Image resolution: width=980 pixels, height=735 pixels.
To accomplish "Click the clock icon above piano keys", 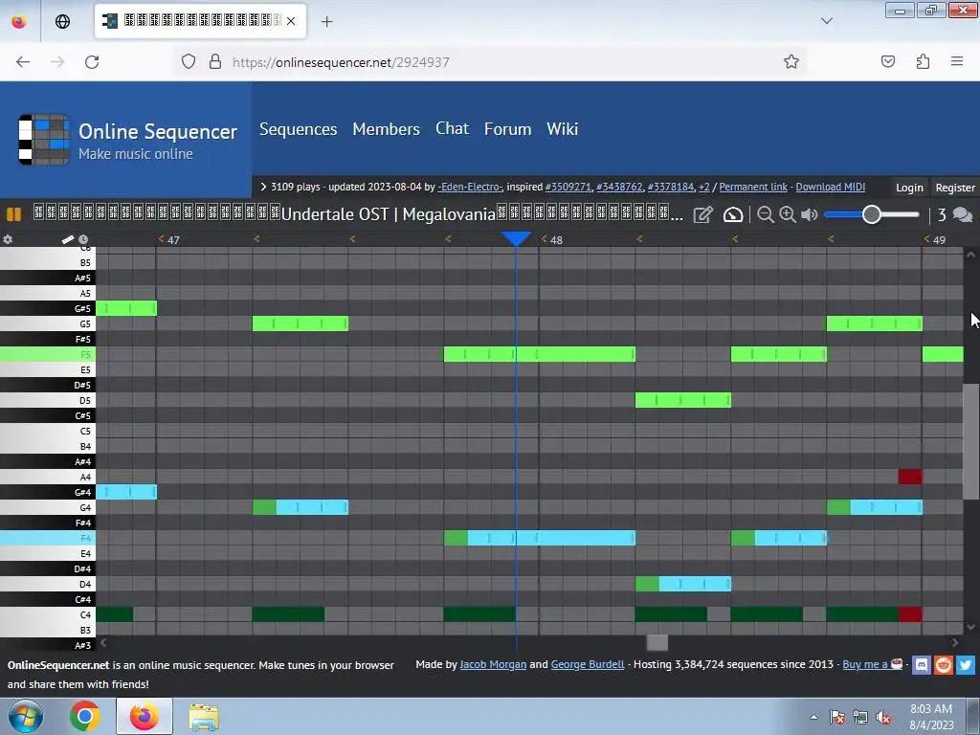I will 83,239.
